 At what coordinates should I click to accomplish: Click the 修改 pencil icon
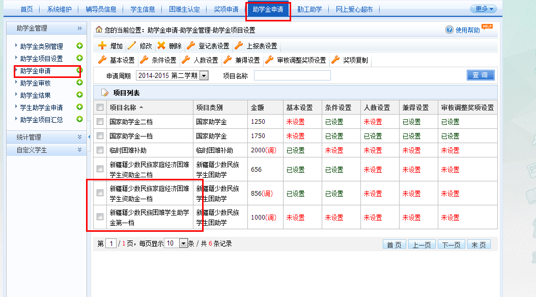132,46
